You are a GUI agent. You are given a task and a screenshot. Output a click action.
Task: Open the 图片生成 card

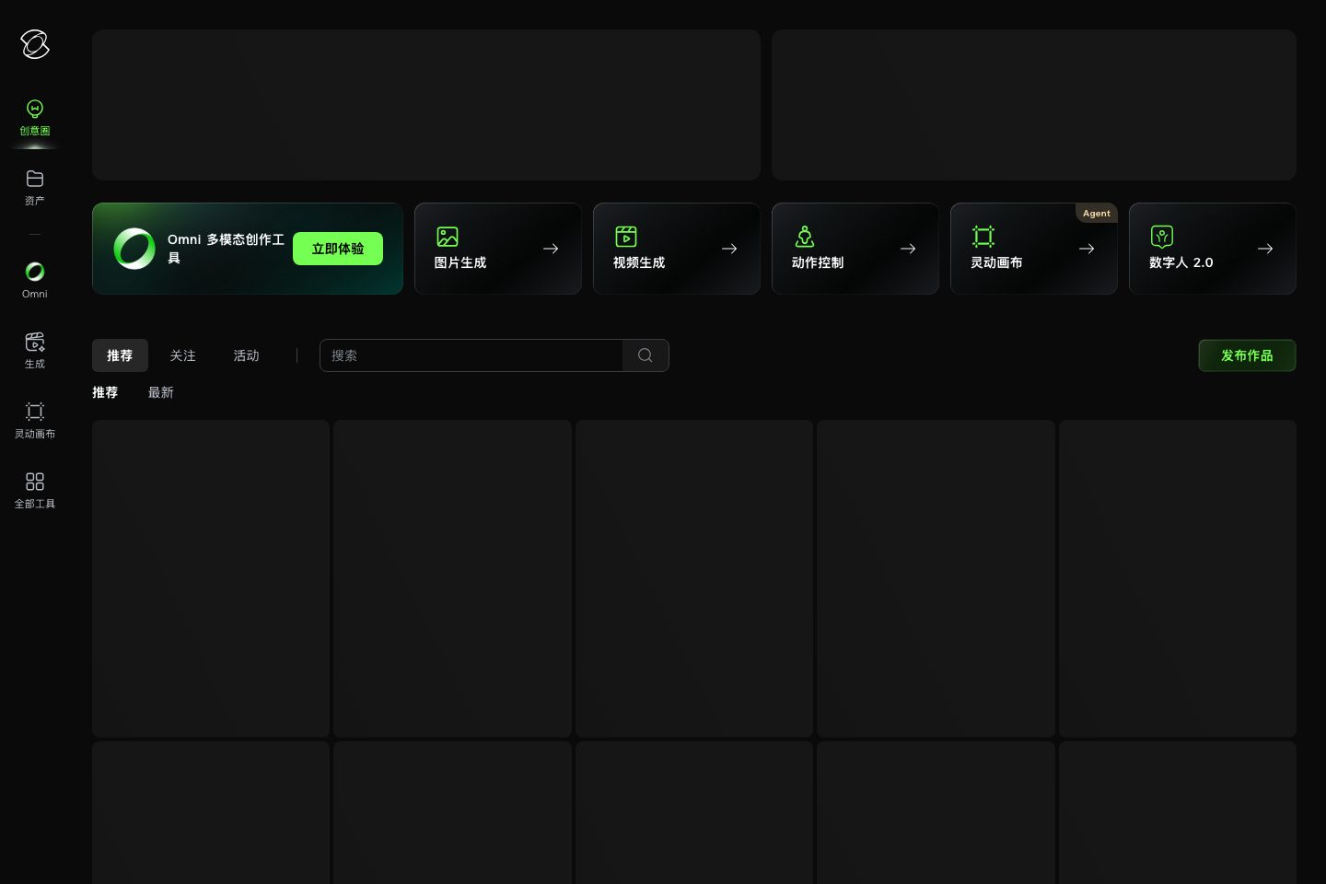(498, 249)
